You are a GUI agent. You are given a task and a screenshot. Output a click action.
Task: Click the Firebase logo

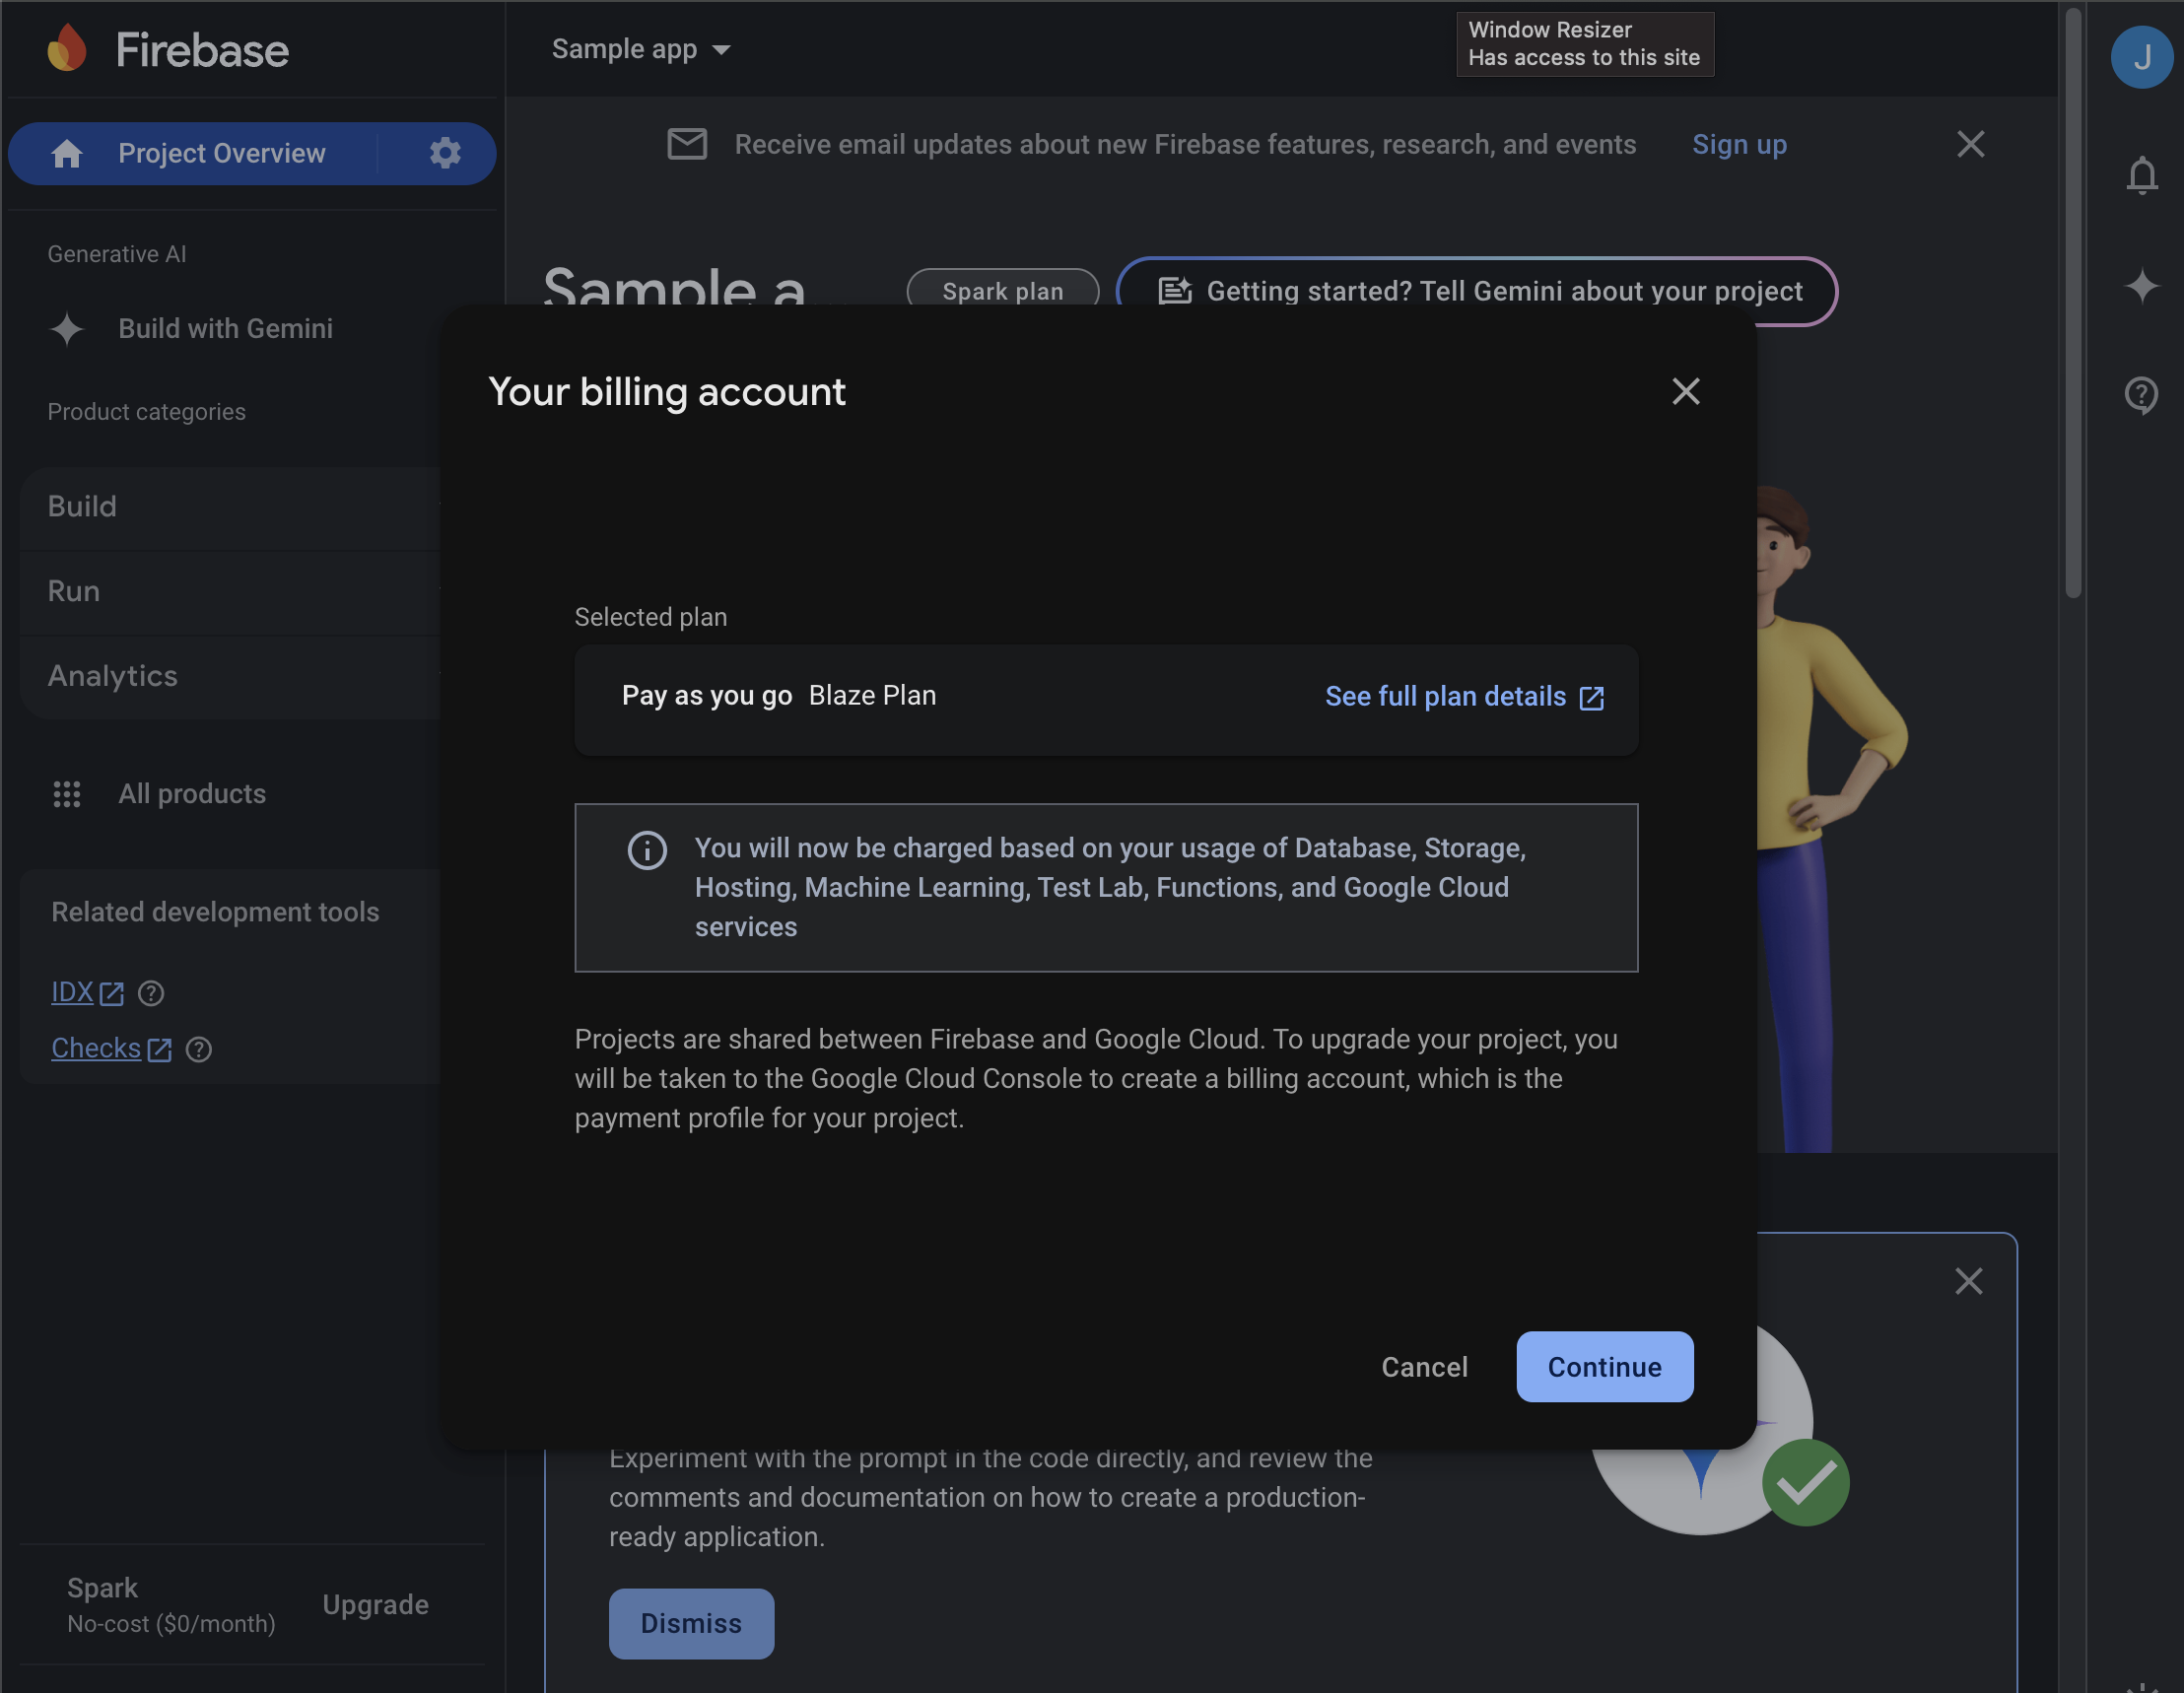coord(168,49)
